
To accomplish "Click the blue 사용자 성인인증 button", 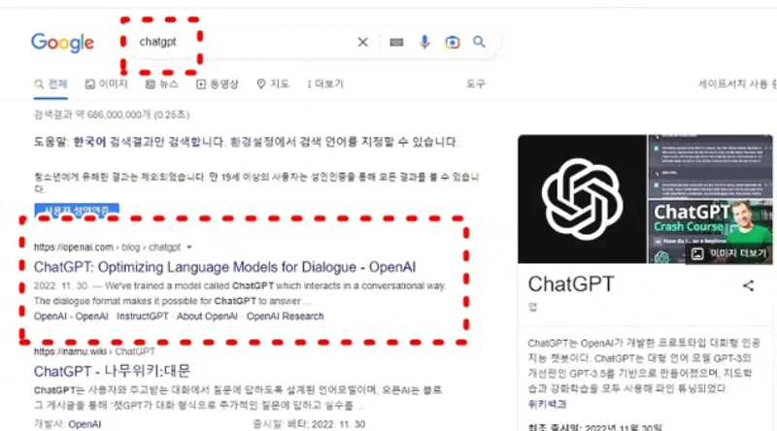I will pyautogui.click(x=77, y=210).
